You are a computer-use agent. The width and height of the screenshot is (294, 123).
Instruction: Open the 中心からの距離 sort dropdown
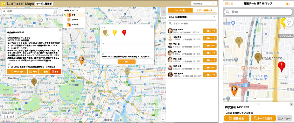coord(192,17)
